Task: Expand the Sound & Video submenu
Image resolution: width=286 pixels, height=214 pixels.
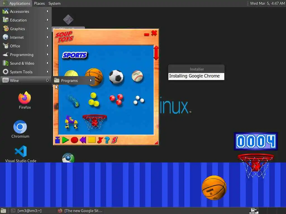Action: [26, 63]
